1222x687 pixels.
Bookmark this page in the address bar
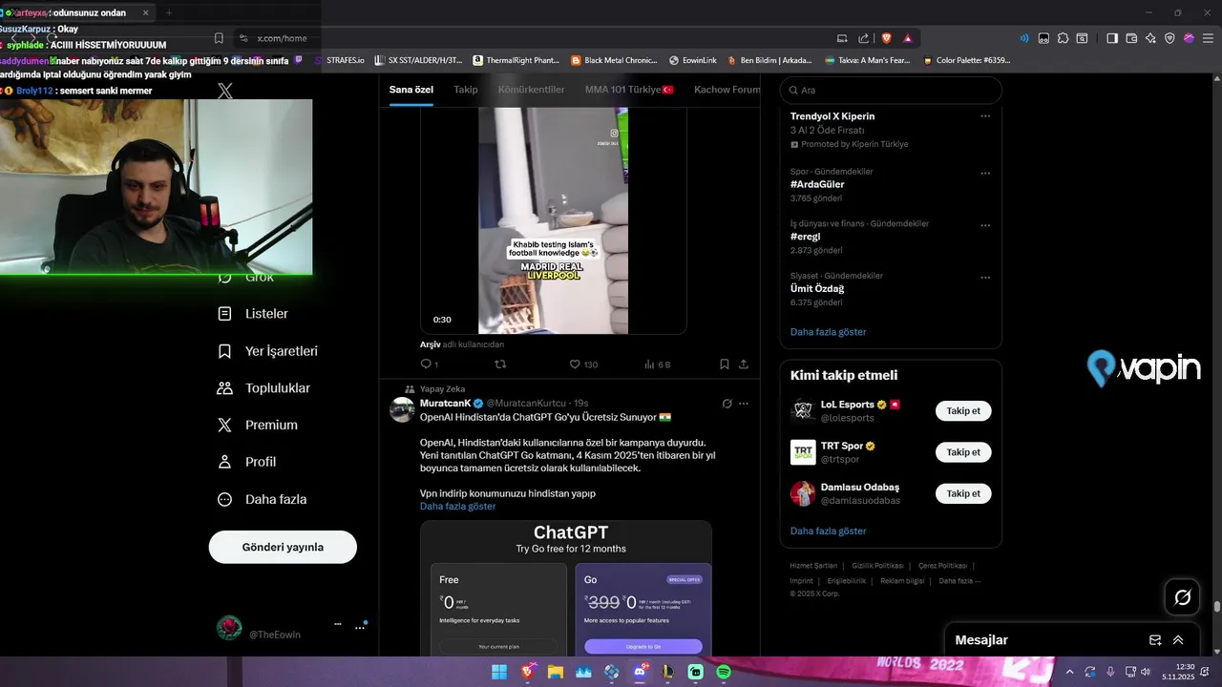219,38
